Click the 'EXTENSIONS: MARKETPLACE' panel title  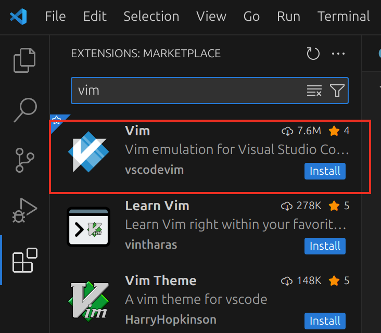[146, 54]
